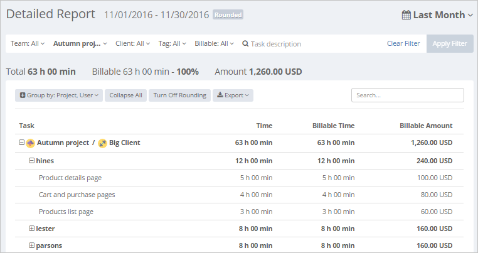Expand the parsons user row
This screenshot has height=253, width=478.
[31, 245]
